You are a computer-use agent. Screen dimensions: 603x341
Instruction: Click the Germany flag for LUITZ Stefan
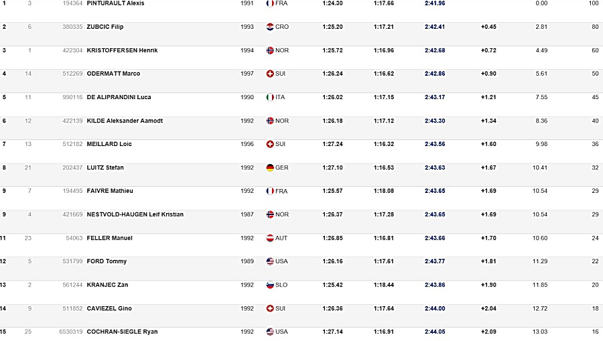270,167
